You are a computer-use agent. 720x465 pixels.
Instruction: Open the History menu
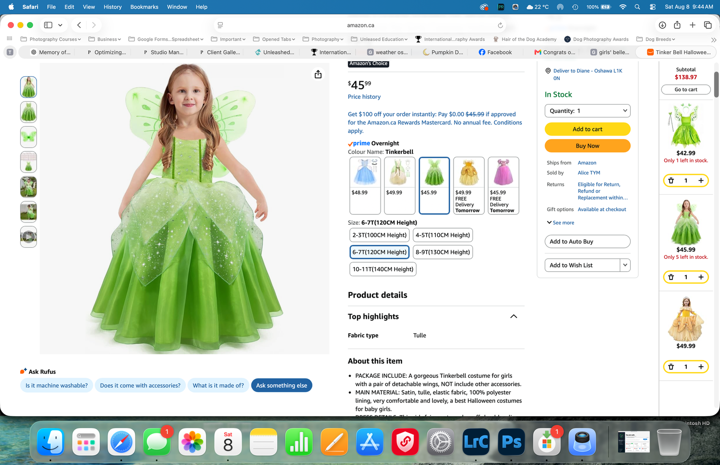point(112,7)
